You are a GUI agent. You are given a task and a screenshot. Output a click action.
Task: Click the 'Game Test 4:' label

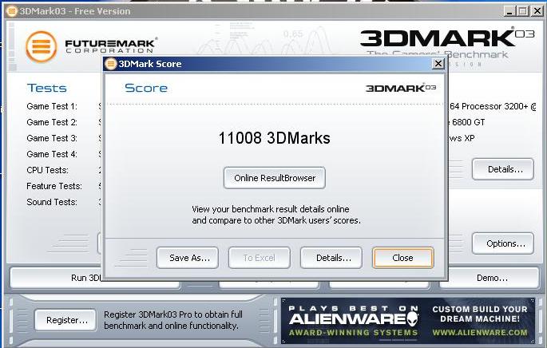(52, 154)
